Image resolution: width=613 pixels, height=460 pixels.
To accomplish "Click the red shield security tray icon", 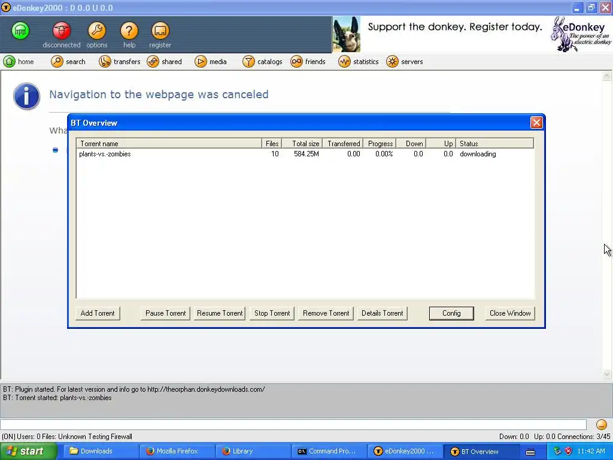I will click(569, 452).
